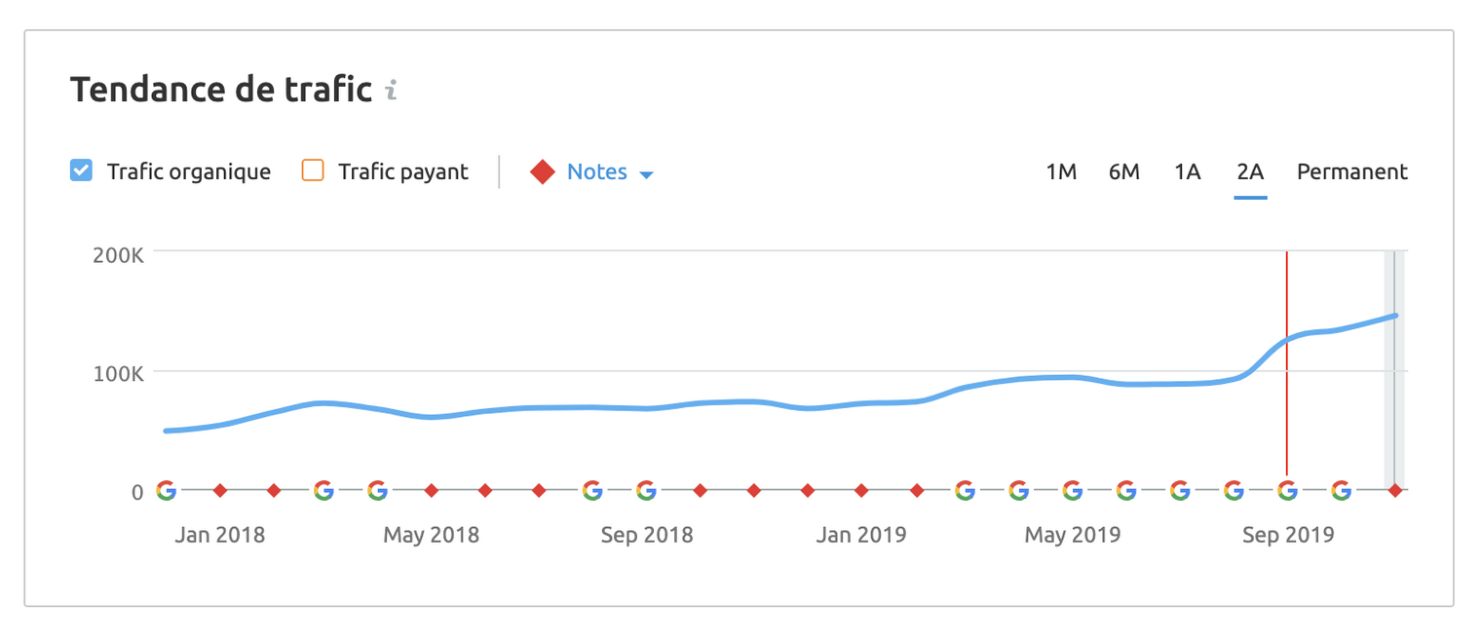Select the 2A time range

1250,172
